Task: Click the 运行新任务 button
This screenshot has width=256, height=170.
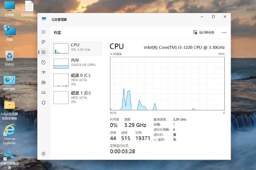Action: point(204,32)
